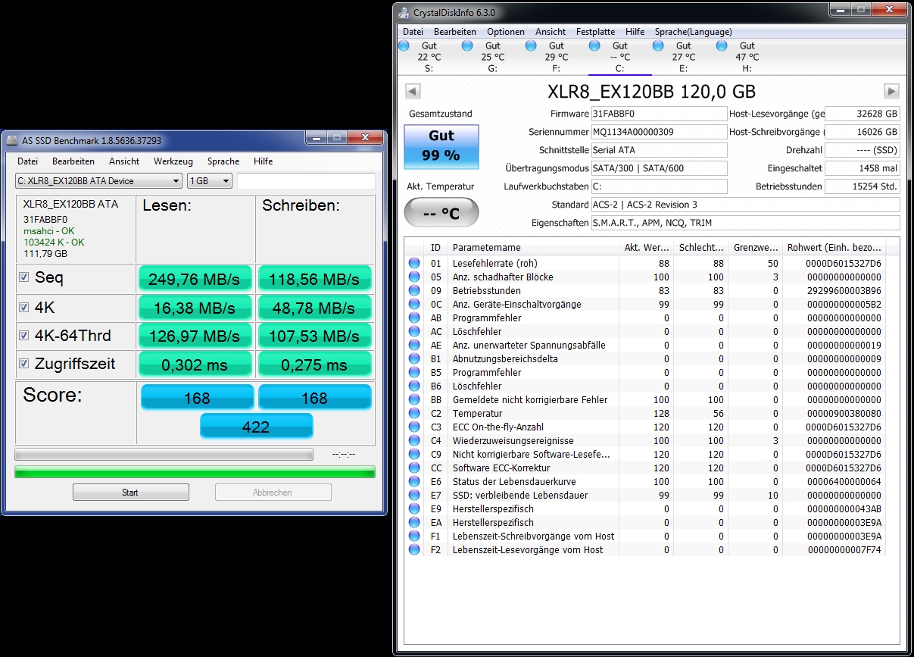This screenshot has height=657, width=914.
Task: Click the Eingeschaltet value 1458 mal
Action: point(863,168)
